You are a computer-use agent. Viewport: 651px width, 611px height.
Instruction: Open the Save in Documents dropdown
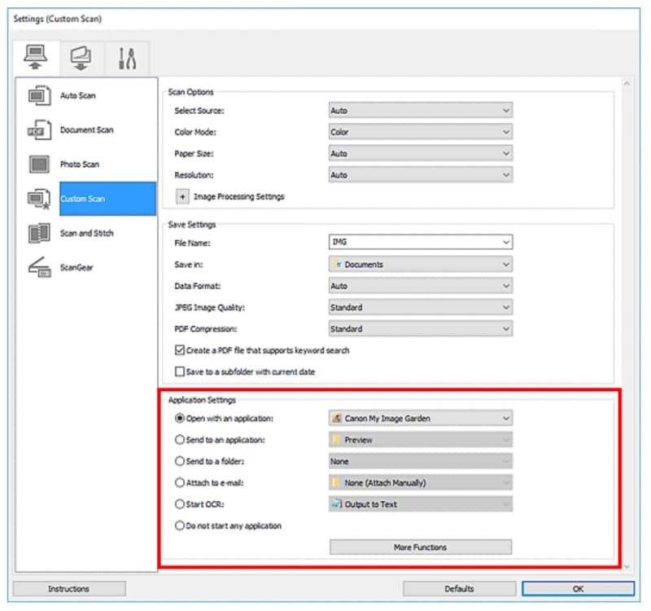point(421,264)
